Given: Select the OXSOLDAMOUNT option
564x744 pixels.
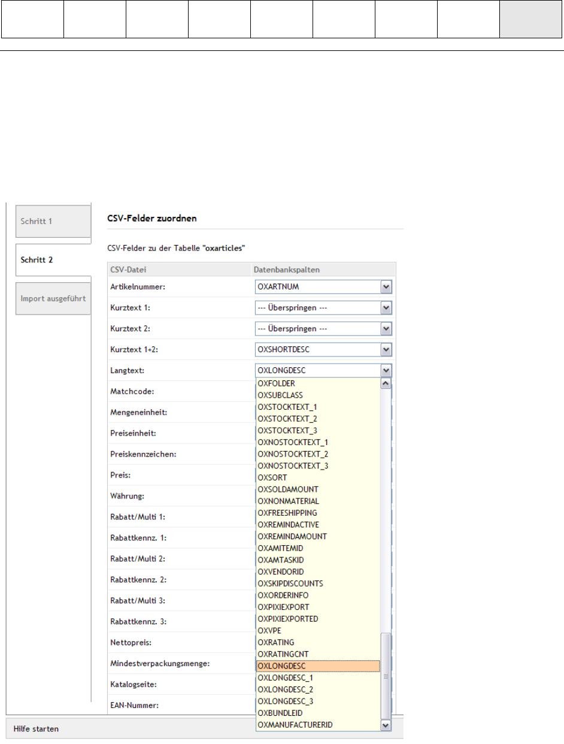Looking at the screenshot, I should (x=318, y=489).
